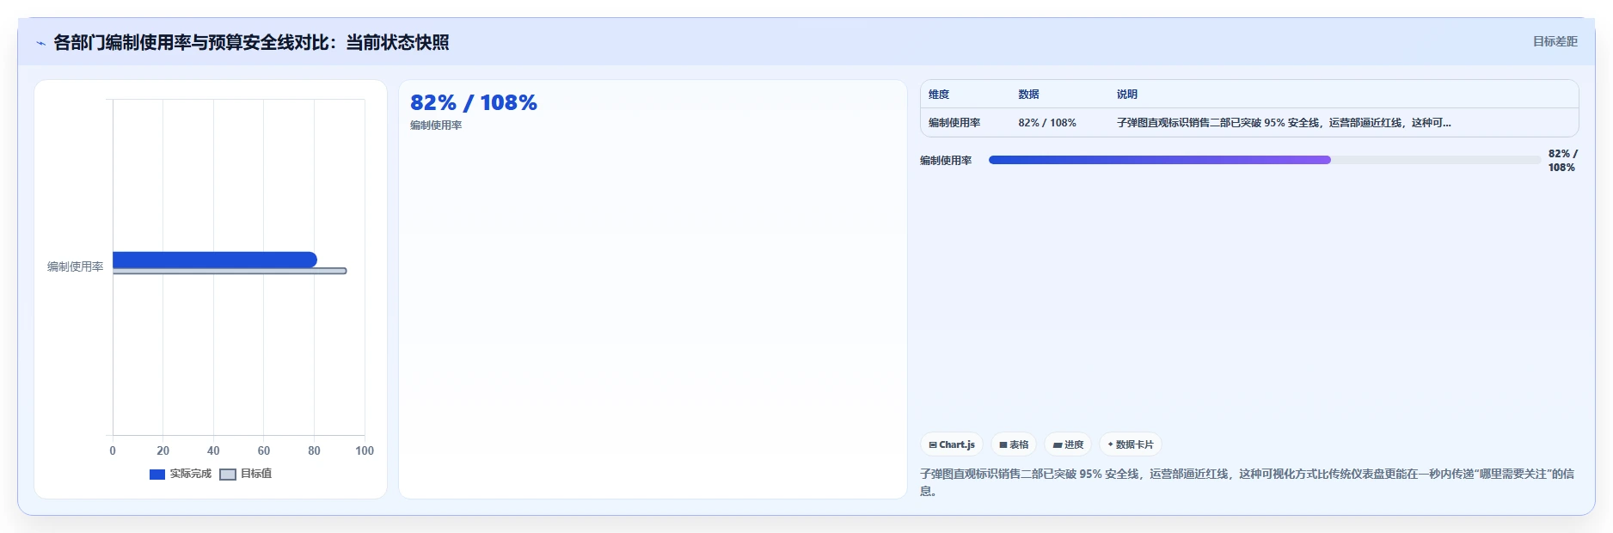Select the 表格 tag chip
1613x533 pixels.
(x=1014, y=444)
